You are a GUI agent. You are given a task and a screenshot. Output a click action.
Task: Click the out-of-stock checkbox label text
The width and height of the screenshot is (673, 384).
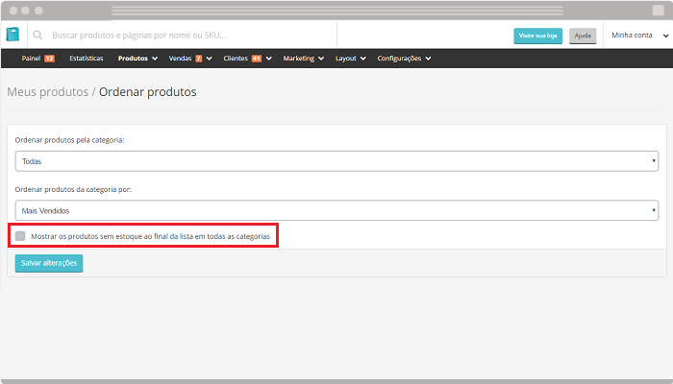[x=150, y=236]
